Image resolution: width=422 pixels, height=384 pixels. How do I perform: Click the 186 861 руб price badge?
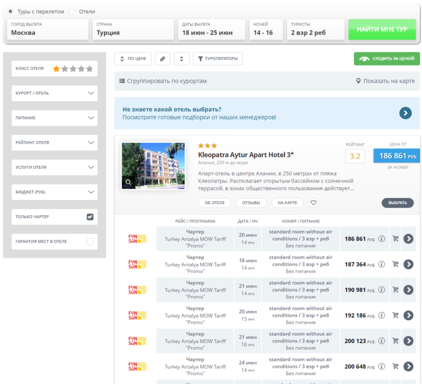coord(397,156)
